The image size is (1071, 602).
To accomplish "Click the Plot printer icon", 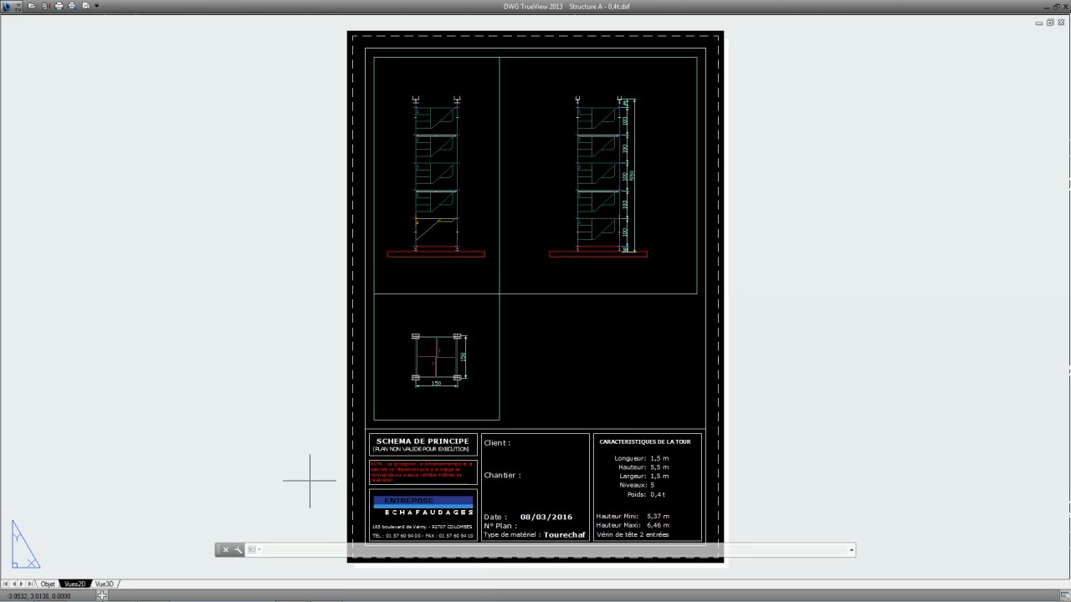I will click(59, 6).
